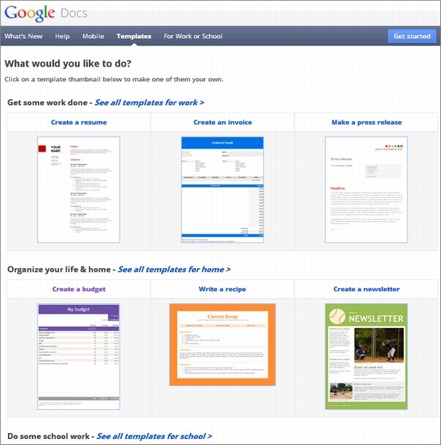Click the Create a budget link

(x=78, y=289)
